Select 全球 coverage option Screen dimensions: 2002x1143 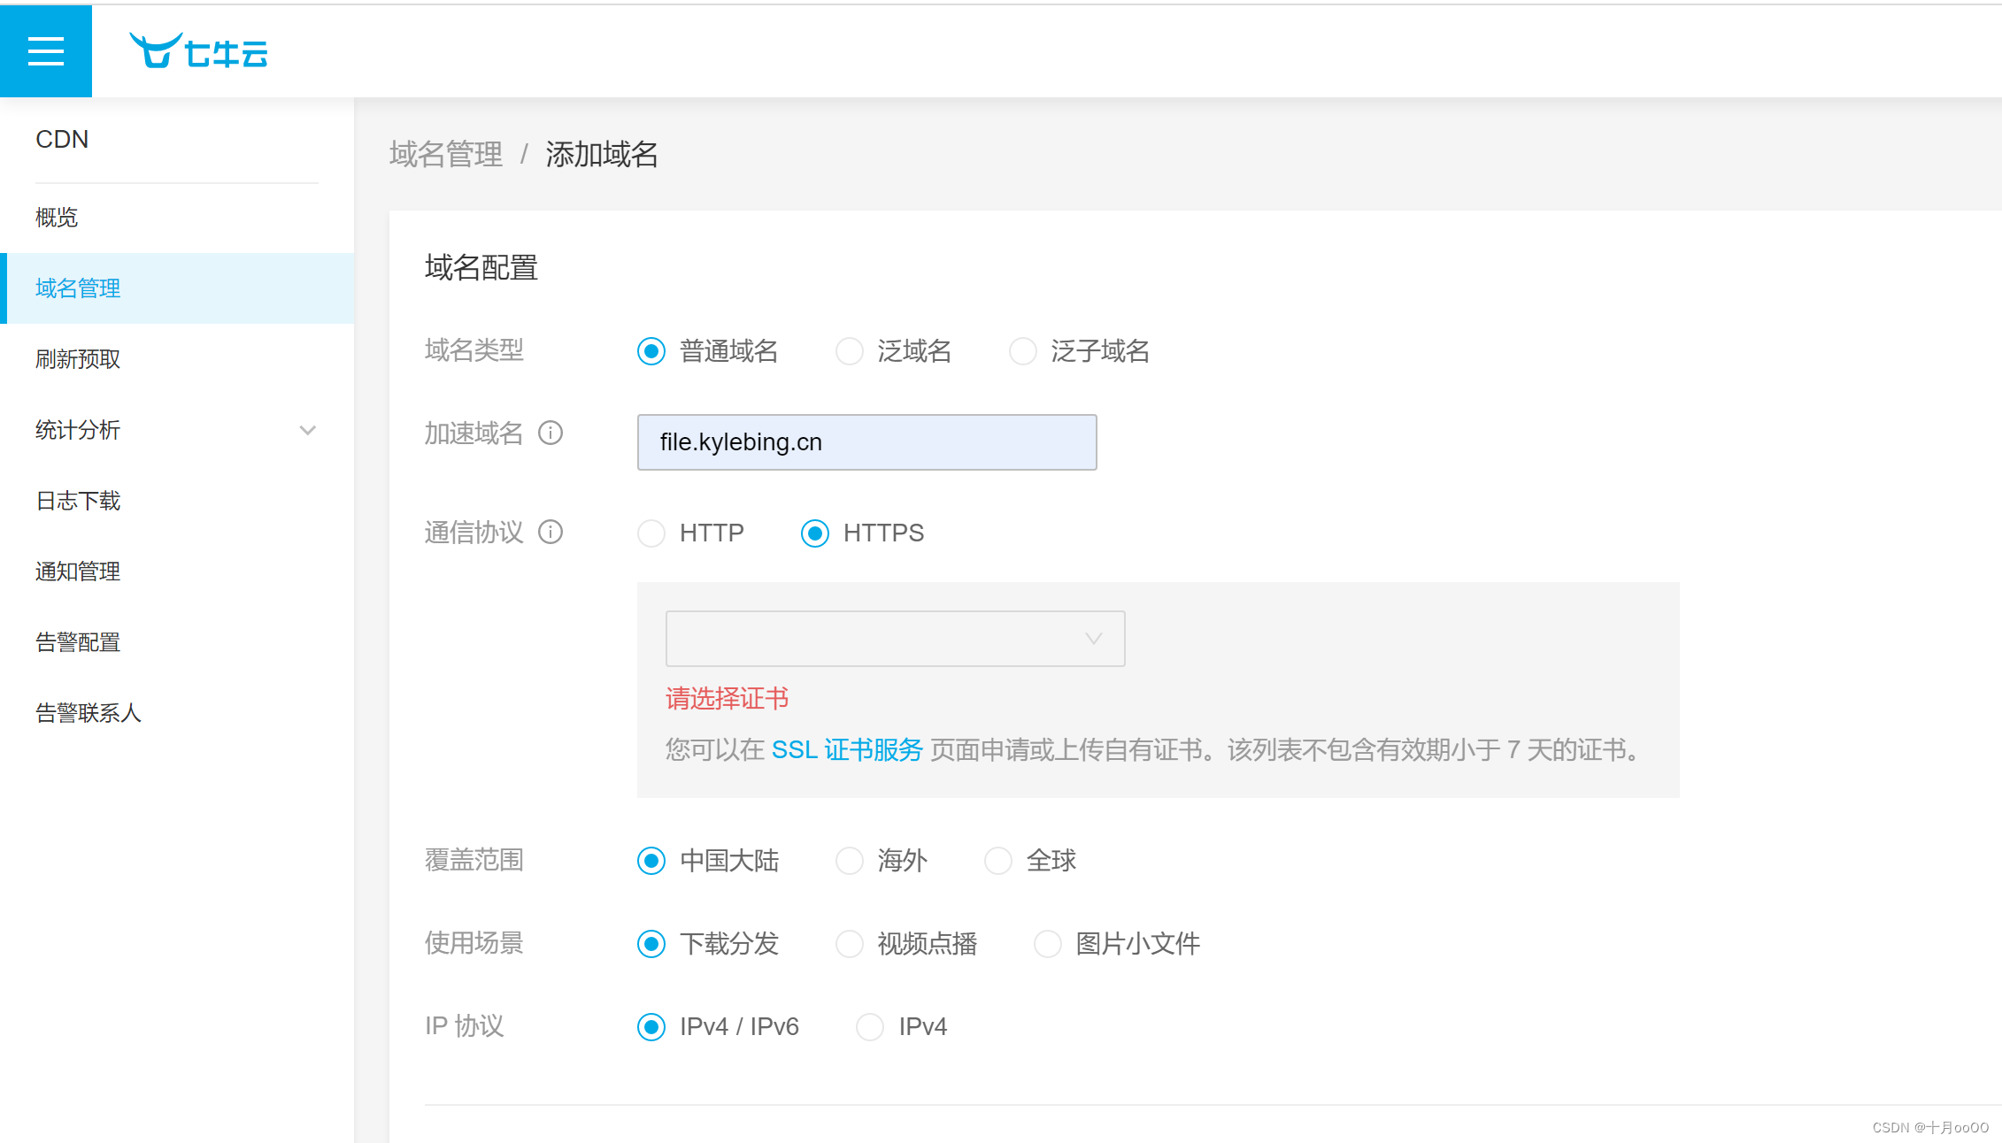pos(998,860)
